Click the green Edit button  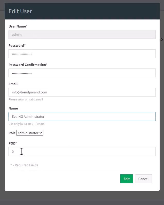pos(127,179)
